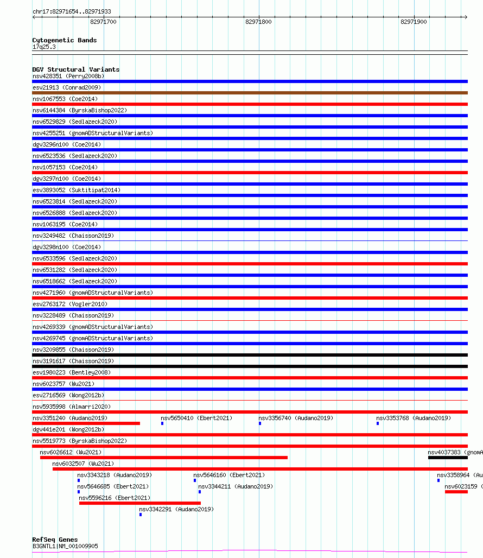
Task: Select nsv6523814 (Sedlazeck2020) label
Action: (75, 201)
